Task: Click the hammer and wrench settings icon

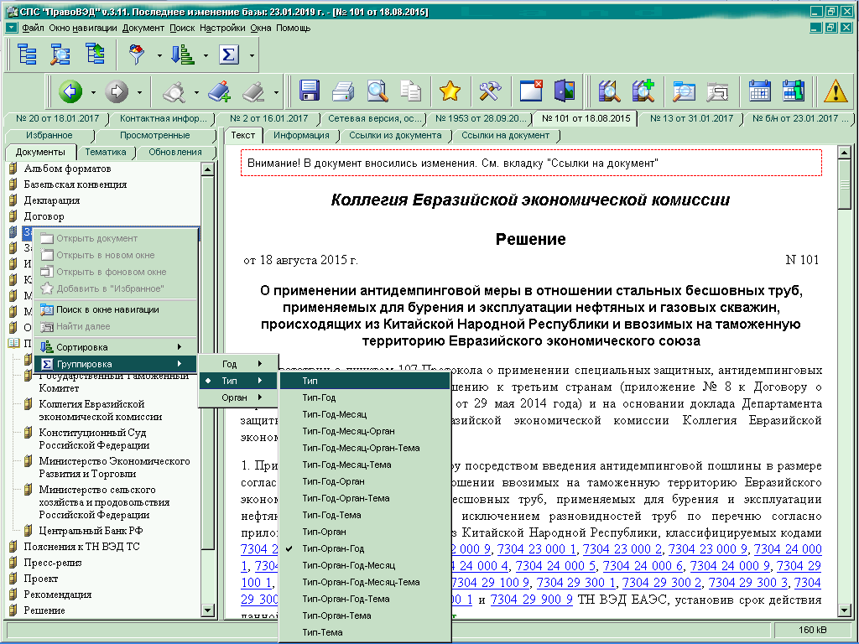Action: coord(490,91)
